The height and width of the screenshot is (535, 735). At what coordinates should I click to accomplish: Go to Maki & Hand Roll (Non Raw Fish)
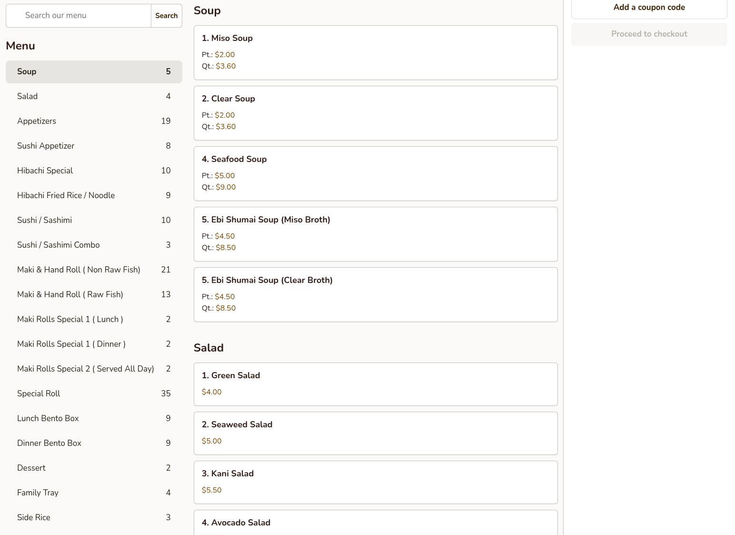coord(94,270)
